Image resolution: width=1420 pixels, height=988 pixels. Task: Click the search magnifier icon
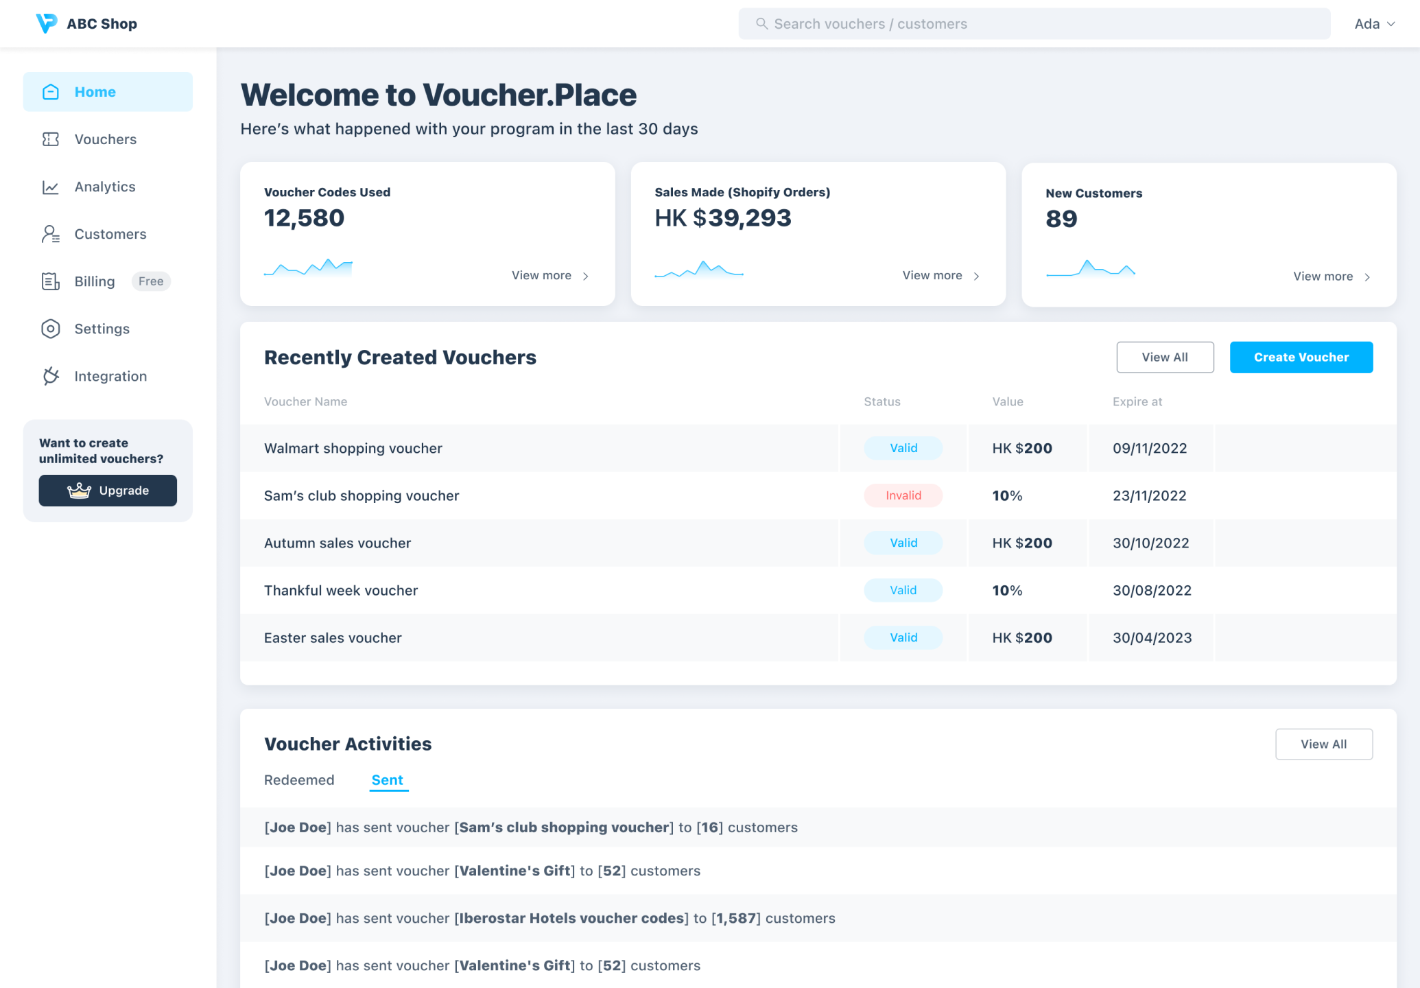pos(762,23)
